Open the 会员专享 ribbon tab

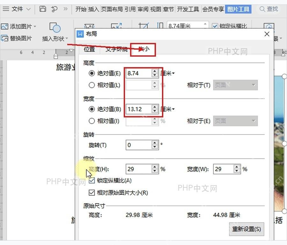[213, 9]
